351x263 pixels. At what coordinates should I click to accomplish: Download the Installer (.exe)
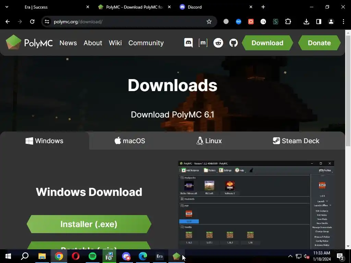coord(89,224)
